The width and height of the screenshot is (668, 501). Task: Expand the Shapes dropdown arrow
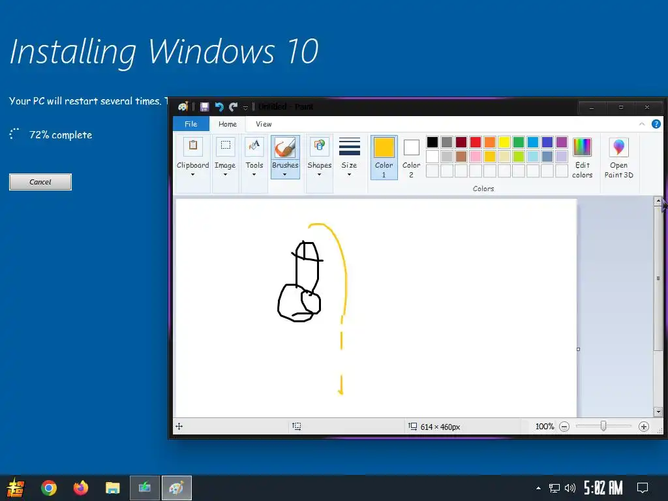tap(319, 175)
